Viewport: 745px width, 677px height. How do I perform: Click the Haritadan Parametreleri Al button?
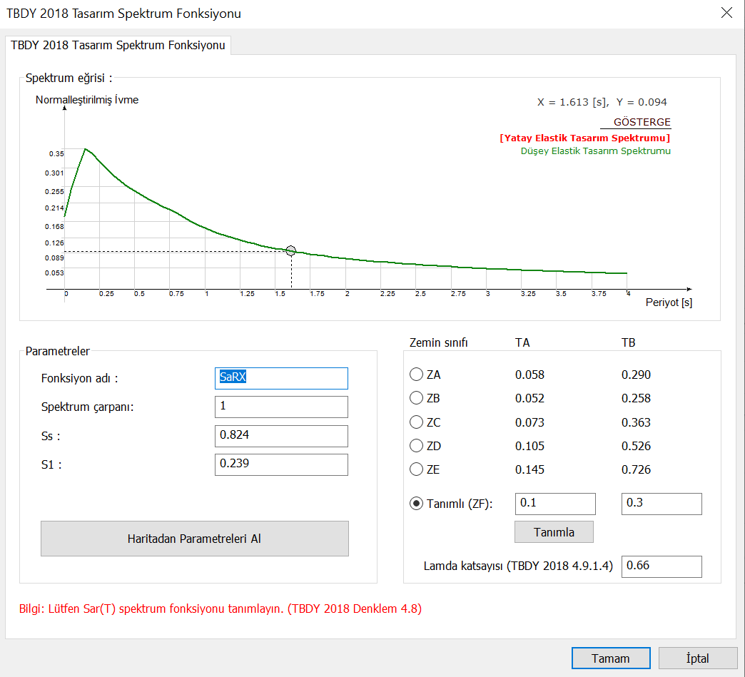(194, 539)
